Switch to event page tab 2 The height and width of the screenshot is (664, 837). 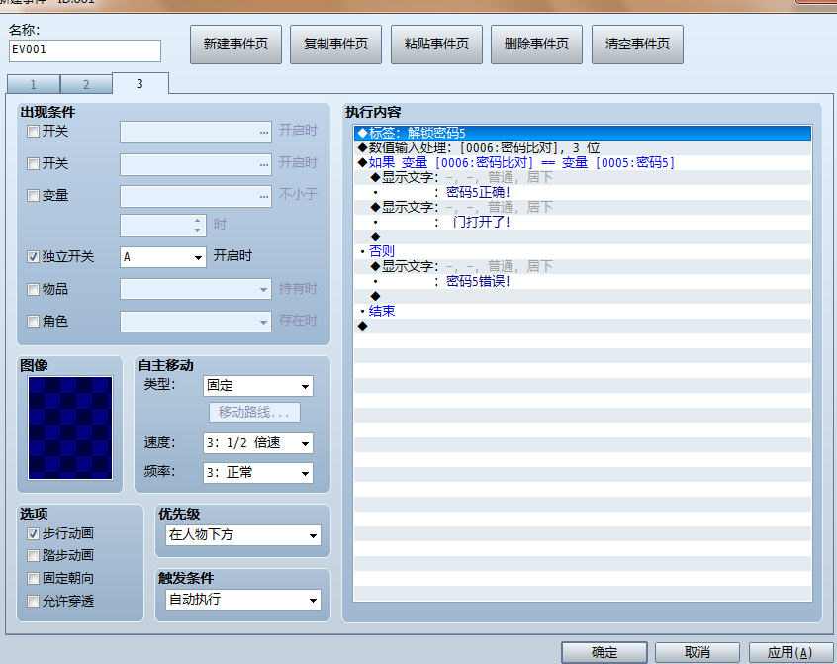click(86, 84)
